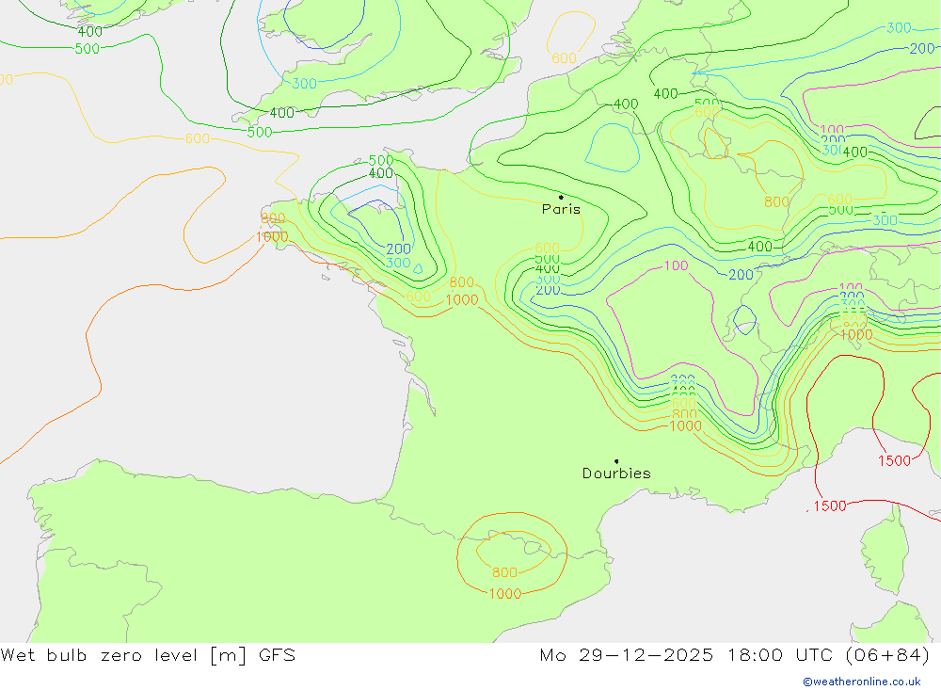
Task: Click the Dourbies city label
Action: click(x=616, y=473)
